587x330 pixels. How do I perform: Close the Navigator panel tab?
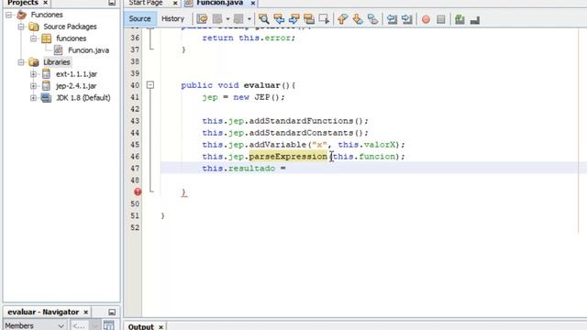85,312
